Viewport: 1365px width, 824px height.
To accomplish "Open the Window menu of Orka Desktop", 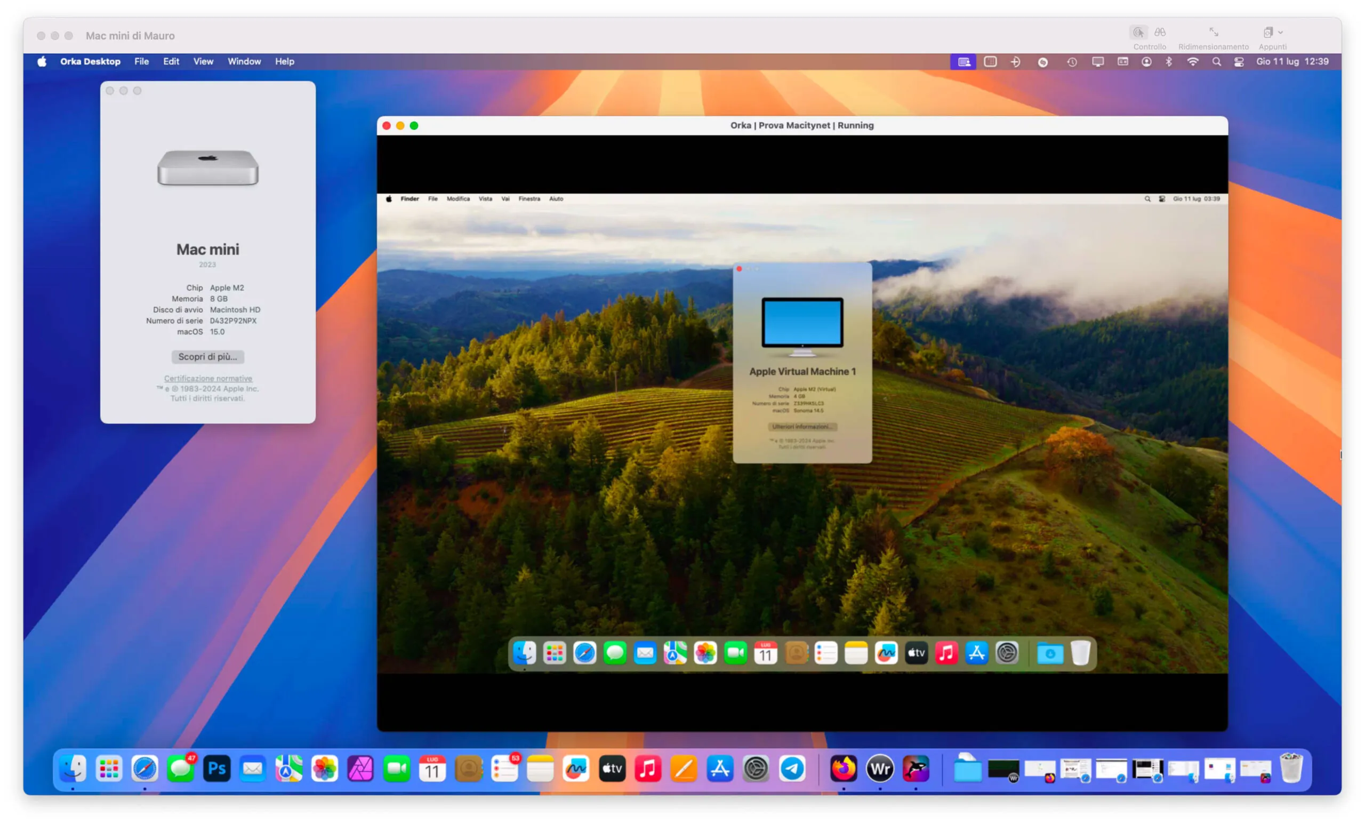I will [x=244, y=61].
